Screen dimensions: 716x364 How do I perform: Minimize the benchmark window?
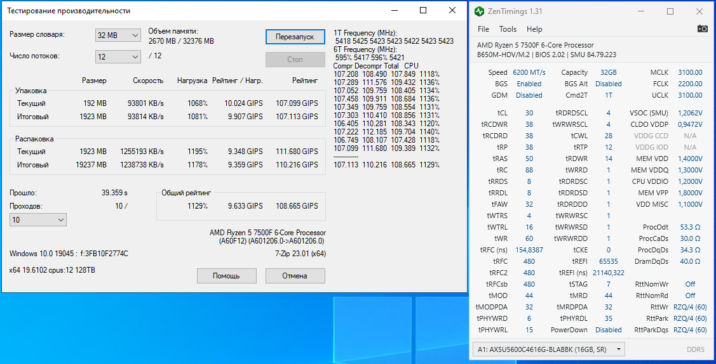[x=395, y=10]
